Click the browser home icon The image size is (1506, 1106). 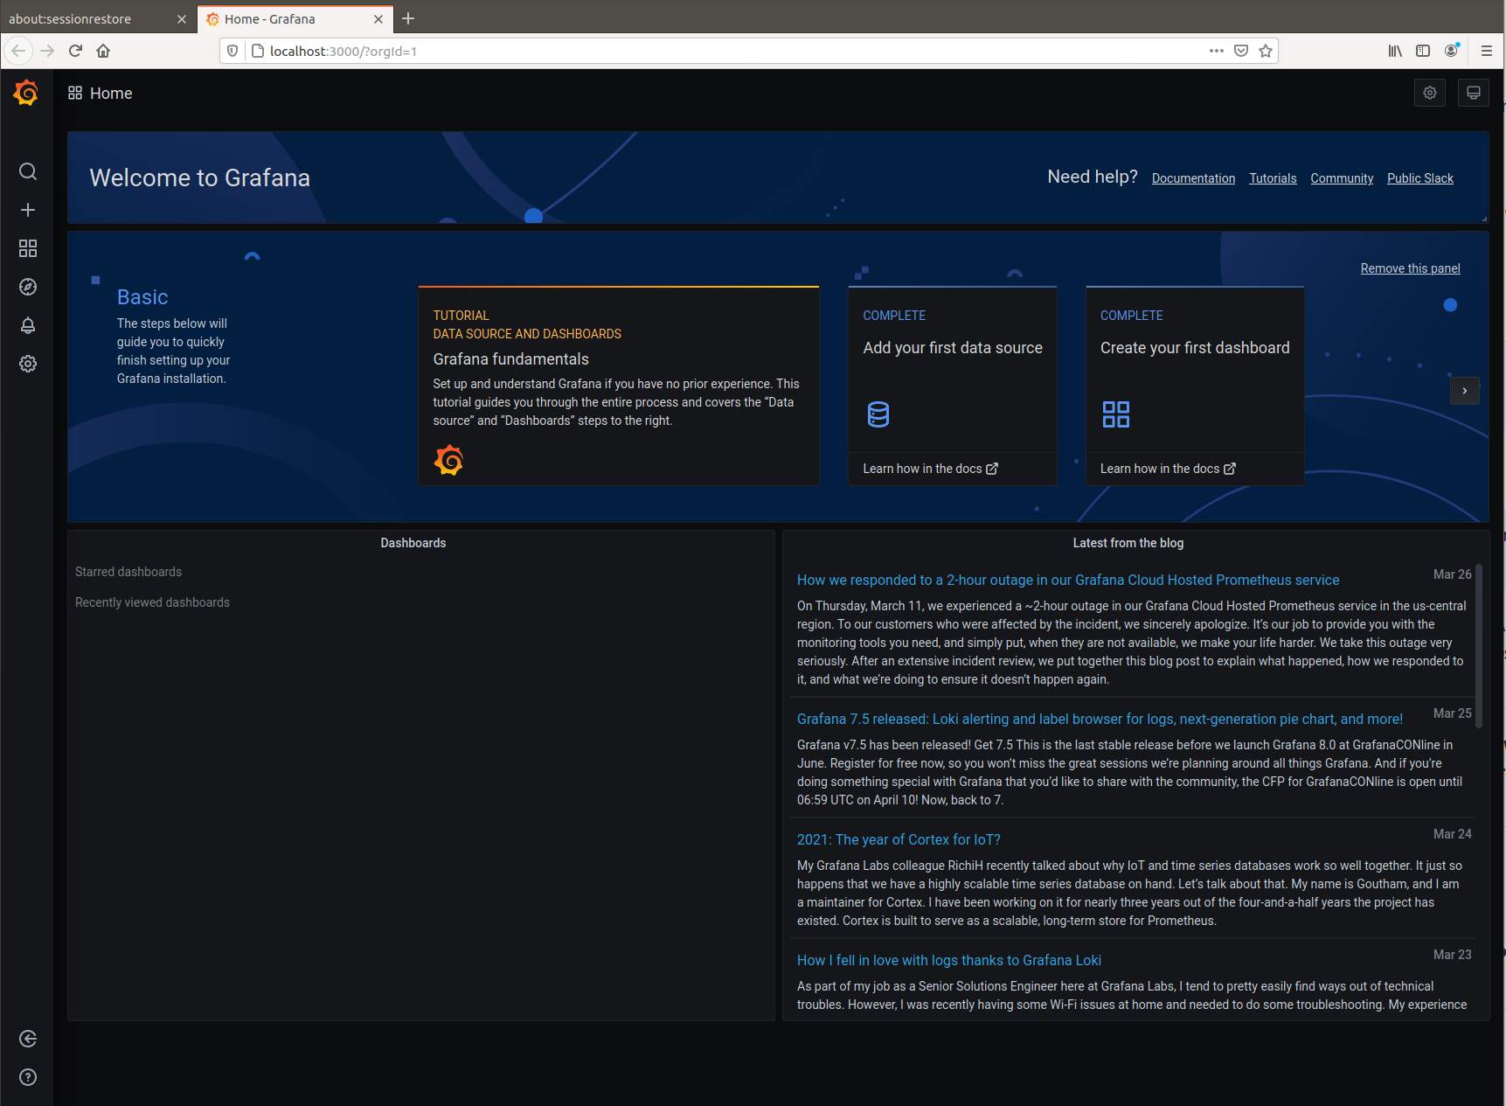[103, 51]
